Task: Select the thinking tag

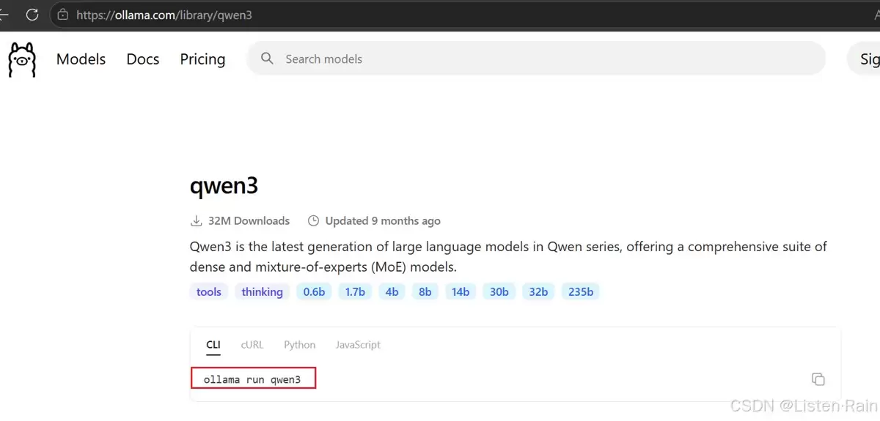Action: [262, 291]
